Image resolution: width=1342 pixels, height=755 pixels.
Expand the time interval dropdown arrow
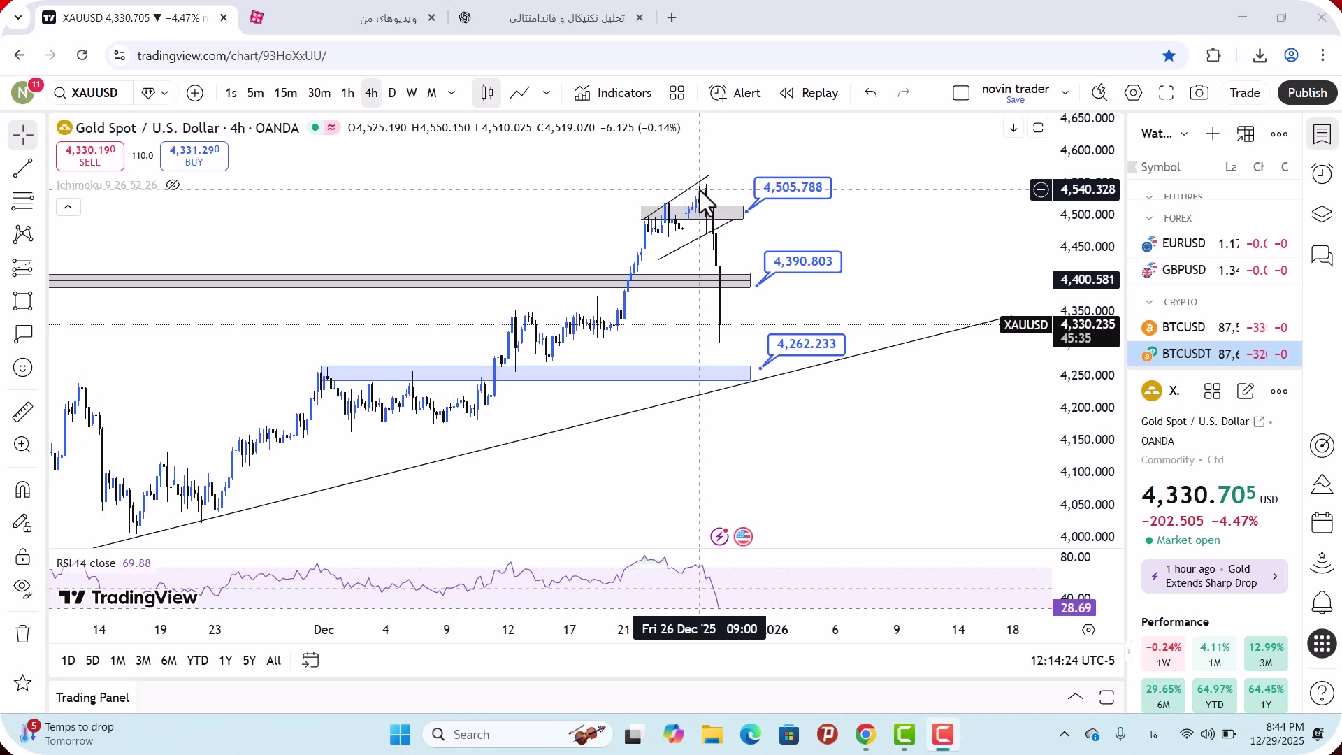click(x=452, y=93)
